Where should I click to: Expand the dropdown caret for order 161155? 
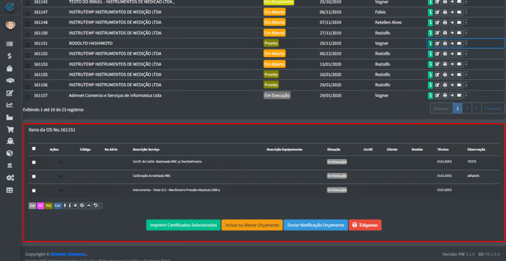(466, 74)
